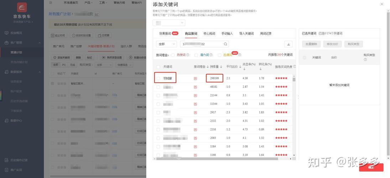The image size is (390, 178).
Task: Check the 捡漏词 filter checkbox
Action: click(219, 55)
